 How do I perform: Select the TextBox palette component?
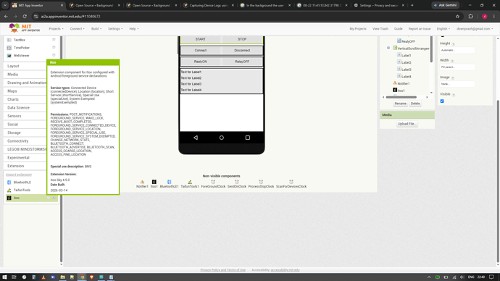(x=19, y=40)
